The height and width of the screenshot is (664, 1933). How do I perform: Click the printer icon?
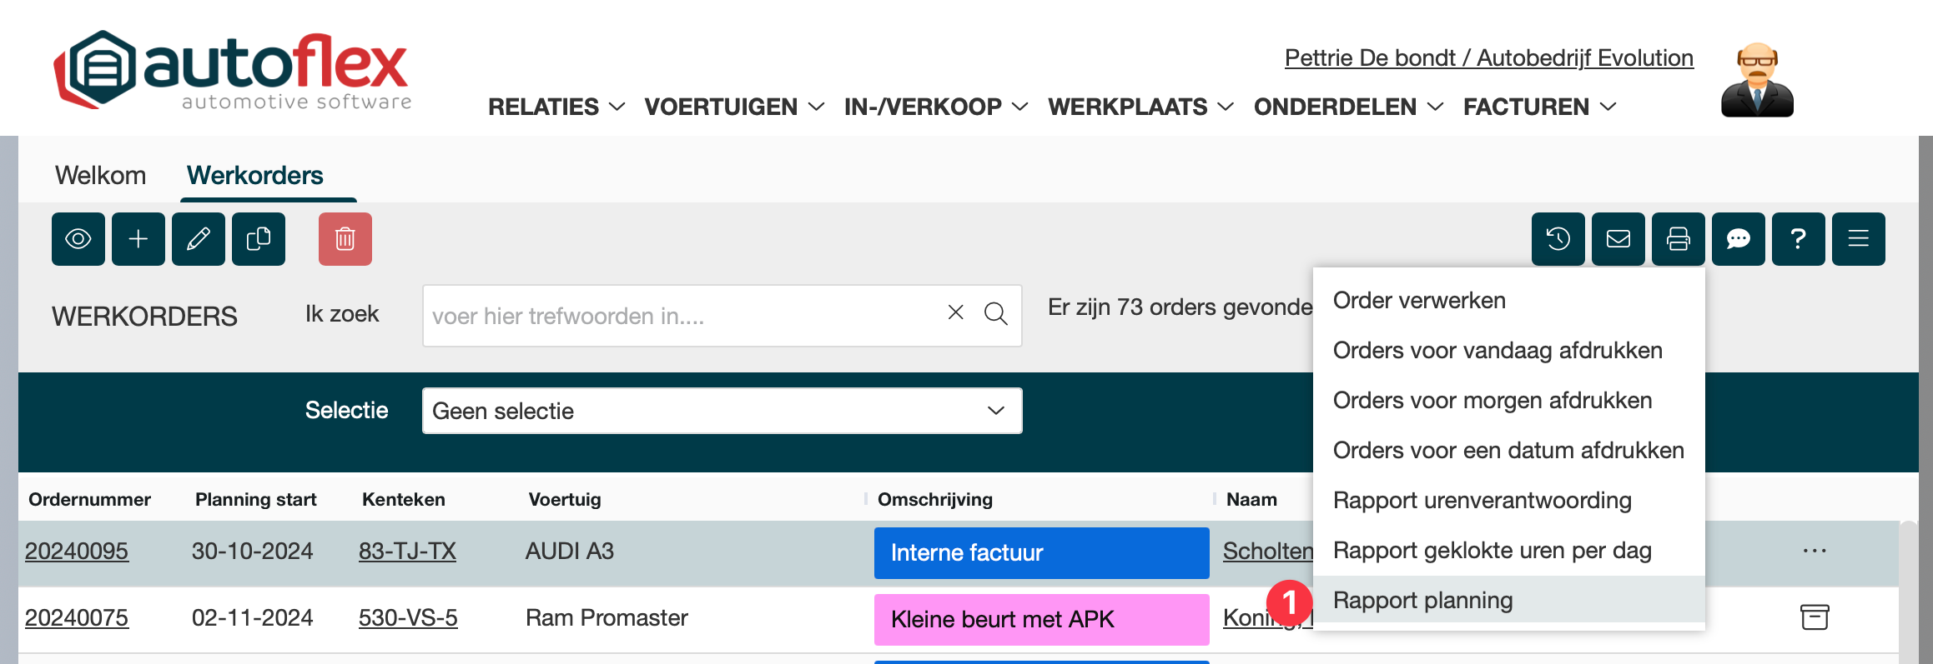[1678, 239]
